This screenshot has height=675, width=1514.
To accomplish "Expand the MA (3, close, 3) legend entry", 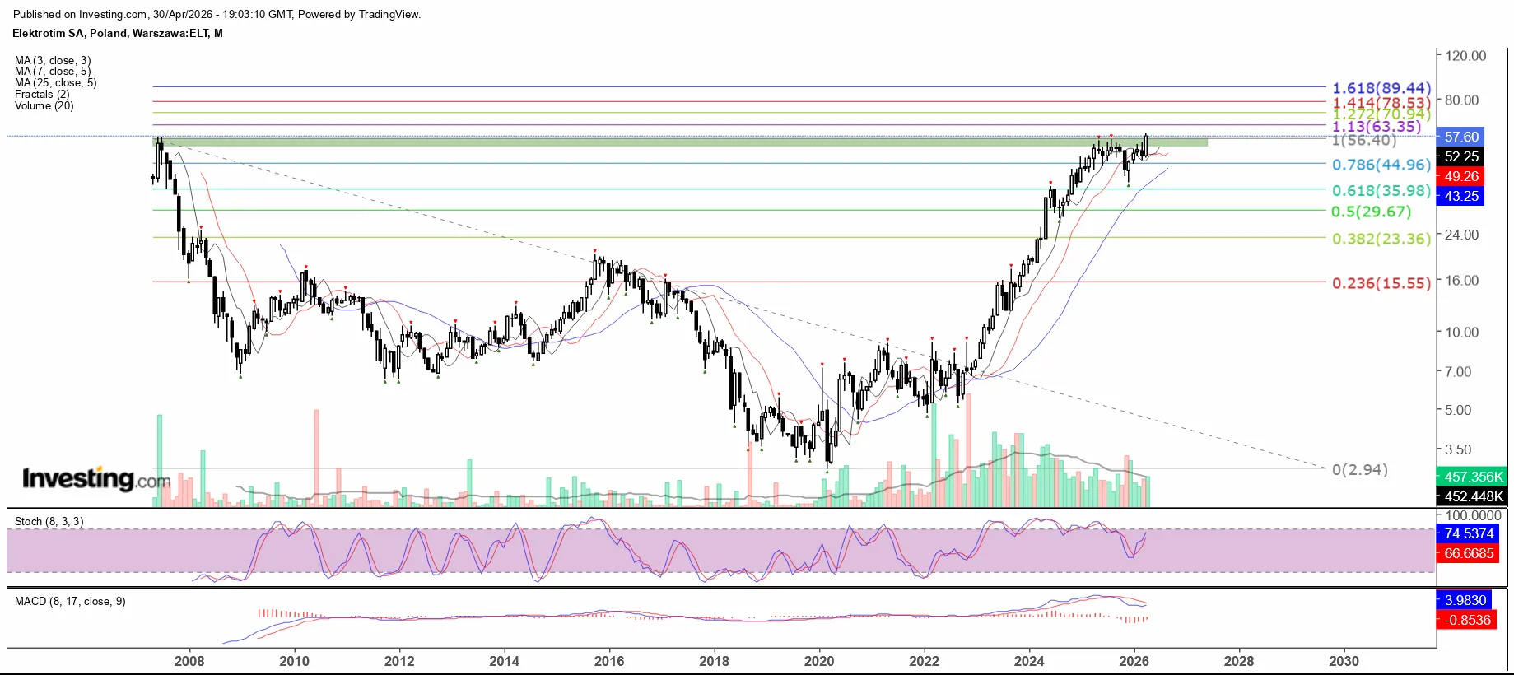I will [53, 61].
